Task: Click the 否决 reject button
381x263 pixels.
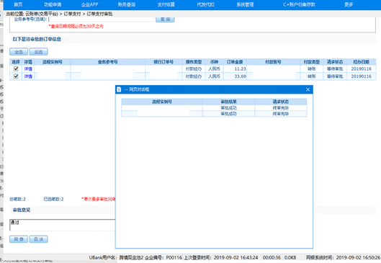Action: 38,239
